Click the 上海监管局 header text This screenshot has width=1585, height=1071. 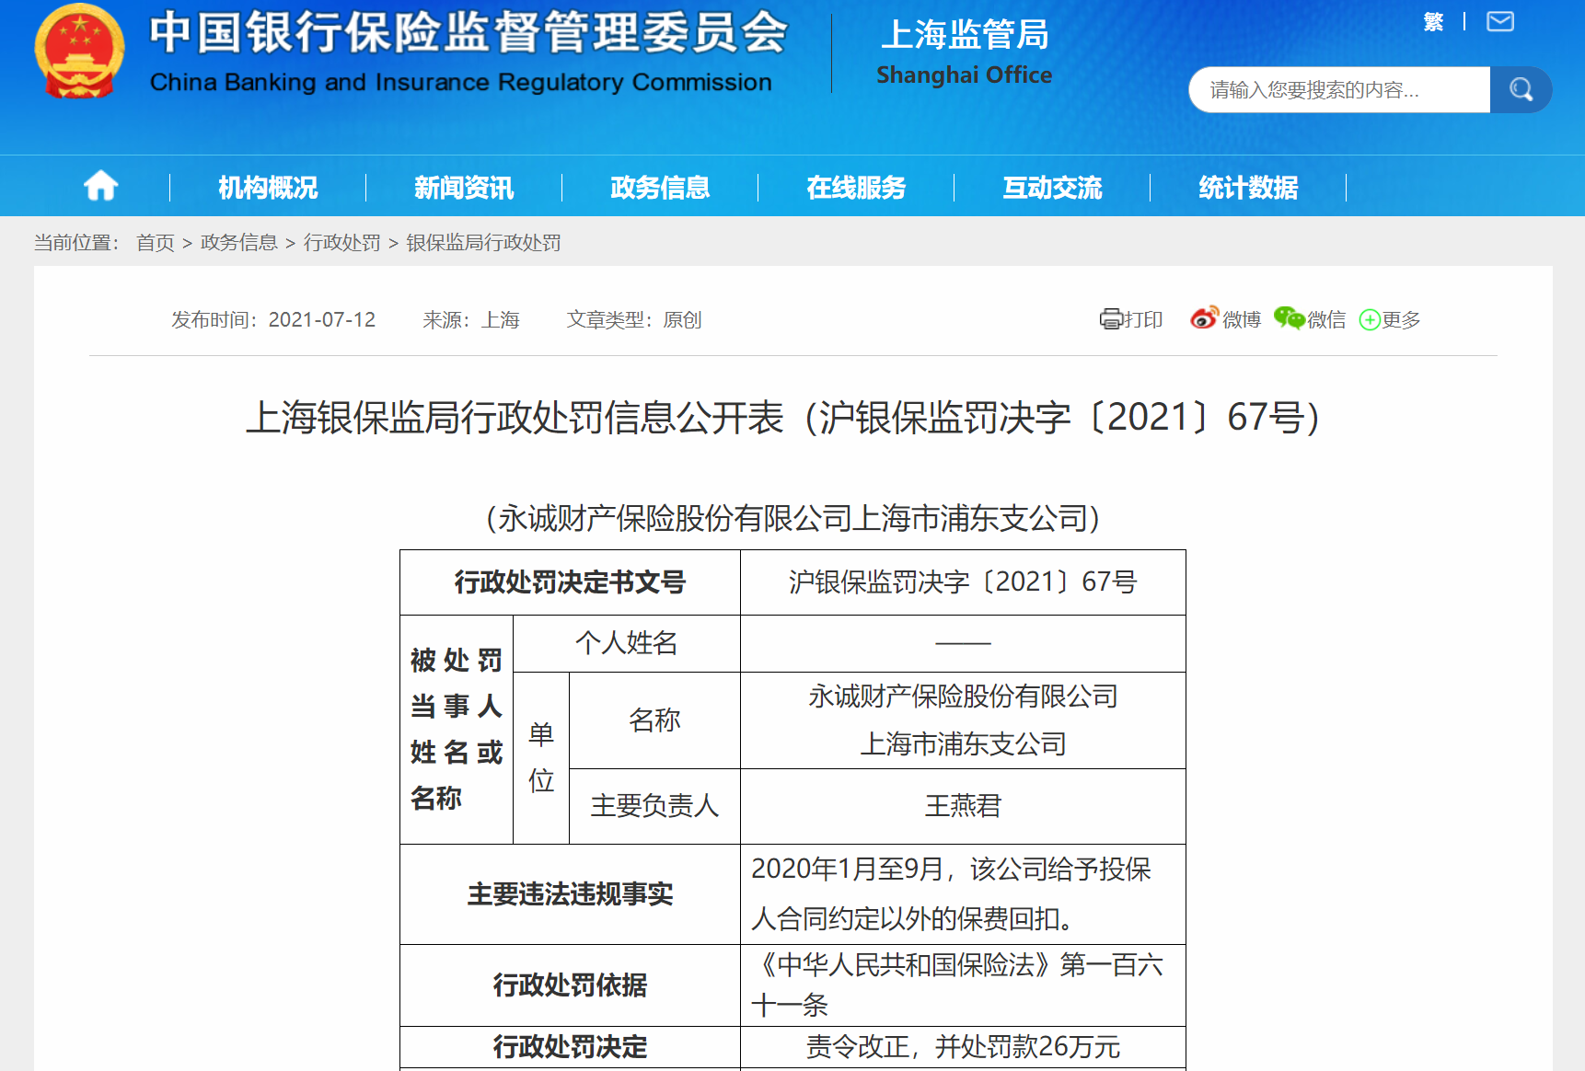[x=965, y=35]
